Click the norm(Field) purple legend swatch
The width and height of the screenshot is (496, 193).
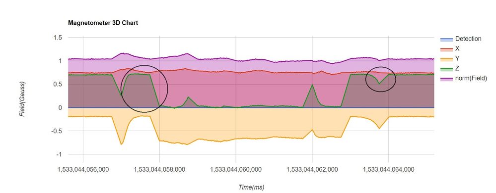click(x=446, y=78)
